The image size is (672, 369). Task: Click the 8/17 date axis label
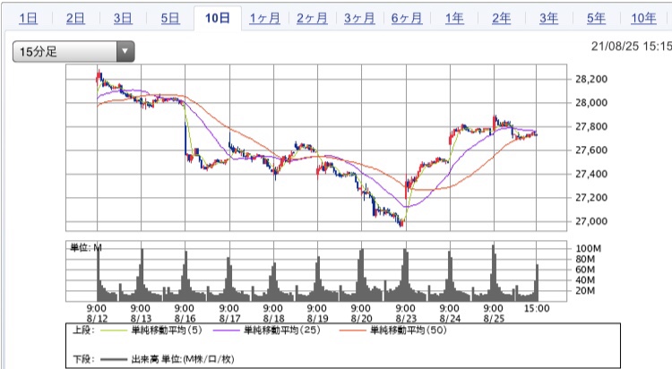coord(229,319)
